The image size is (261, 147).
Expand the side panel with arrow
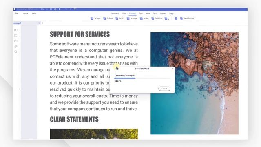20,89
